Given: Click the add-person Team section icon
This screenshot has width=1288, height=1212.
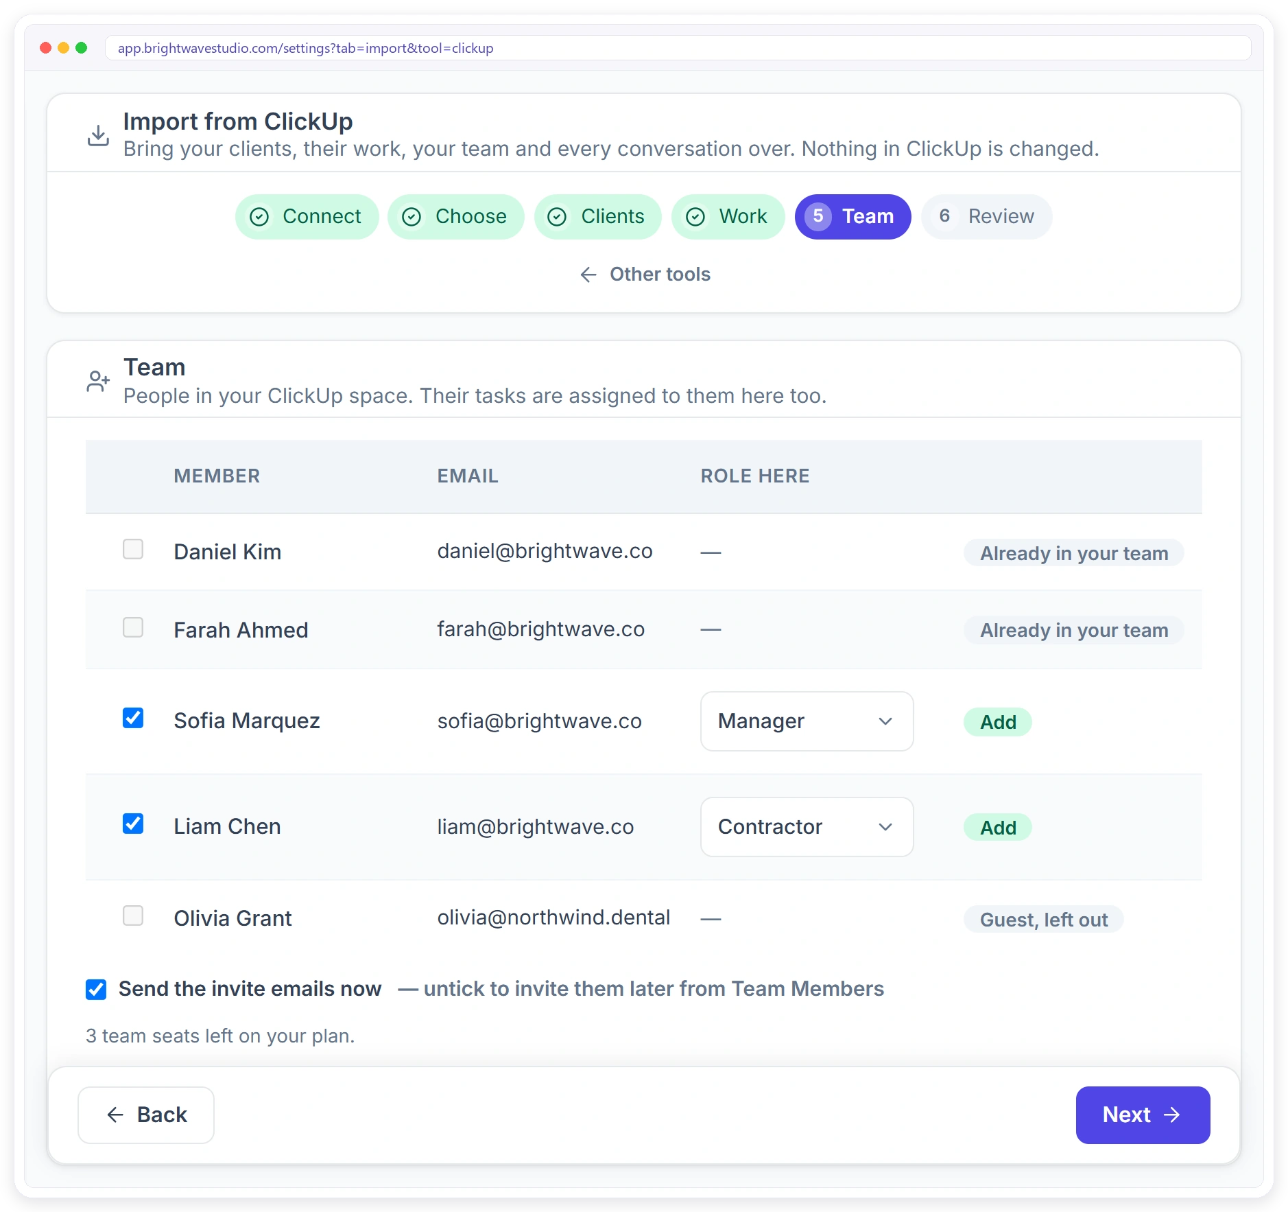Looking at the screenshot, I should click(98, 381).
